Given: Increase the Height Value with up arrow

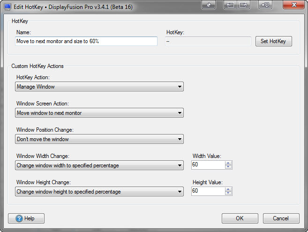Looking at the screenshot, I should pos(228,189).
